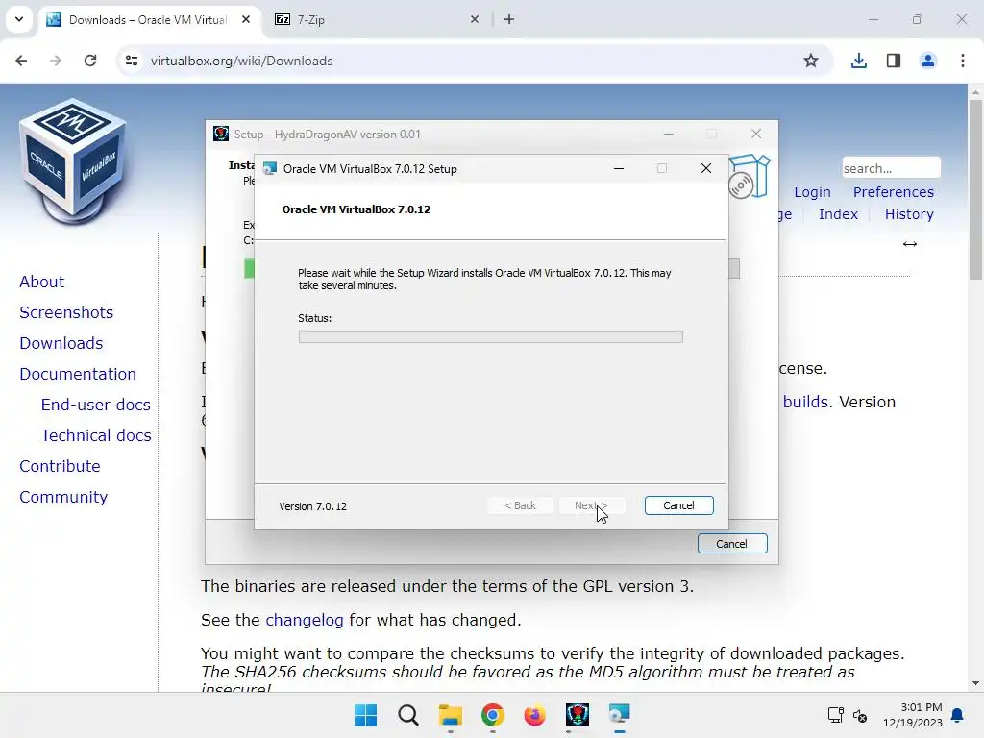The height and width of the screenshot is (738, 984).
Task: Open a new browser tab
Action: 509,19
